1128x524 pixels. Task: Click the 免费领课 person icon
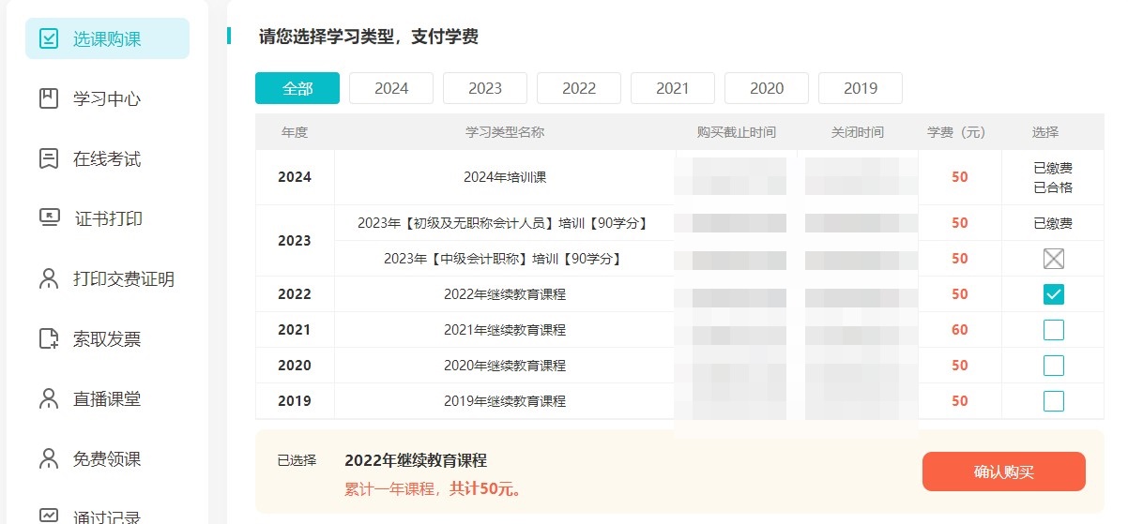[x=49, y=458]
